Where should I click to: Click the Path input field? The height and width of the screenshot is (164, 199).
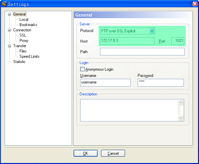click(x=142, y=52)
